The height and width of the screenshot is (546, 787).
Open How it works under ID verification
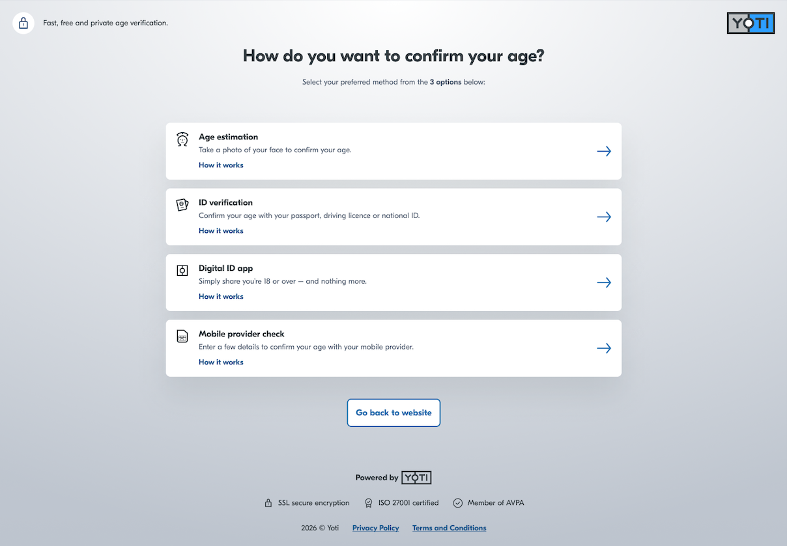(x=221, y=230)
